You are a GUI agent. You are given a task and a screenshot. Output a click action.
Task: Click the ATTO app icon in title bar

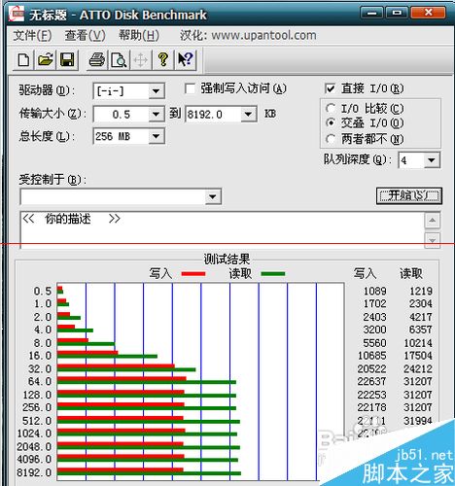coord(17,14)
